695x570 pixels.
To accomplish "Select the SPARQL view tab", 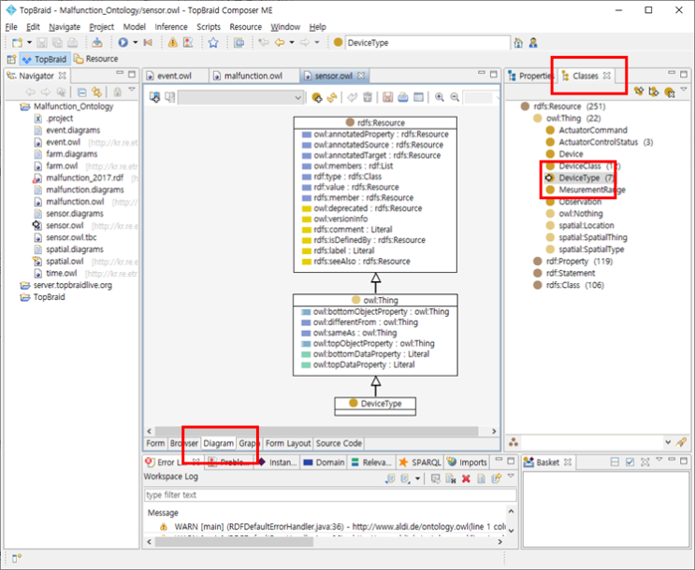I will [420, 462].
